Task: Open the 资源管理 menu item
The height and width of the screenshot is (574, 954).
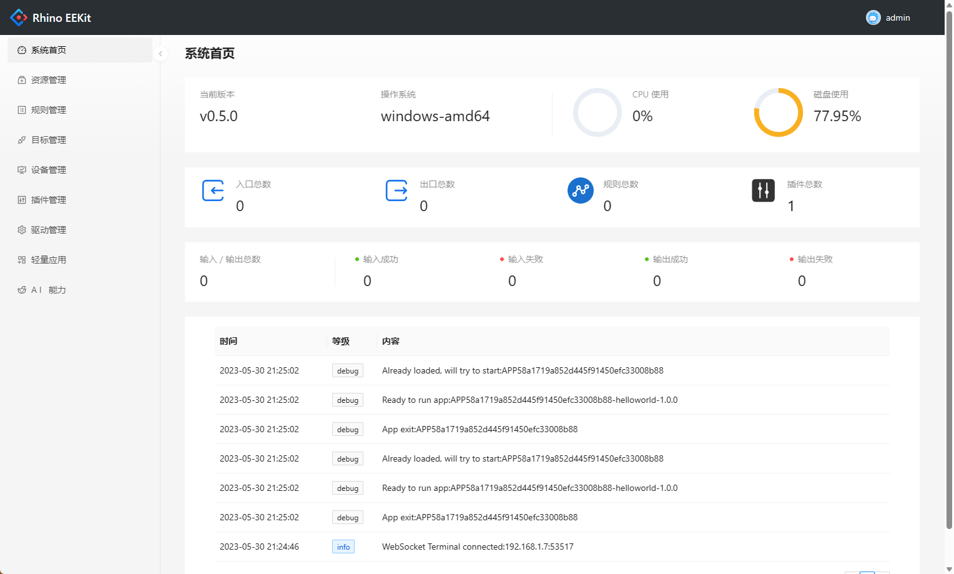Action: click(x=80, y=80)
